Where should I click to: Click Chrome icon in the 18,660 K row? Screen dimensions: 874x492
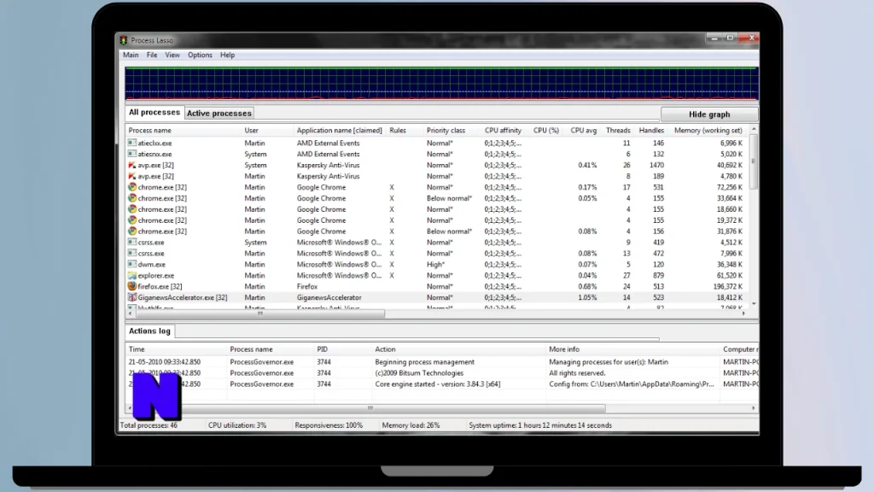pos(132,209)
